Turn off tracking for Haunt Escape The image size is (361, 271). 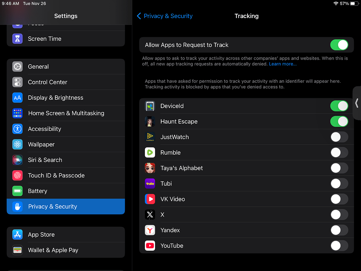(339, 121)
